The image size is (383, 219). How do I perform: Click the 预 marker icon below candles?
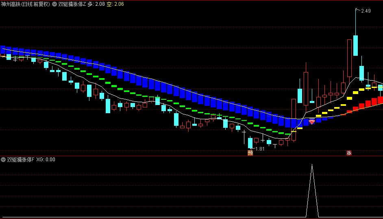[x=250, y=153]
